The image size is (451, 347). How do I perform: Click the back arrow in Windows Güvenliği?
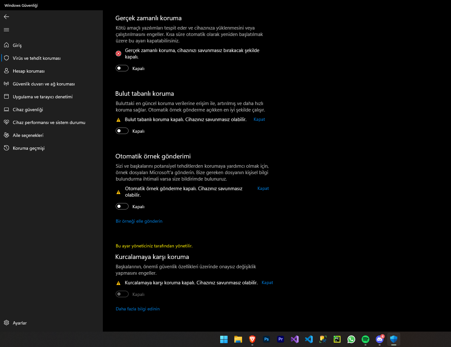pos(6,17)
